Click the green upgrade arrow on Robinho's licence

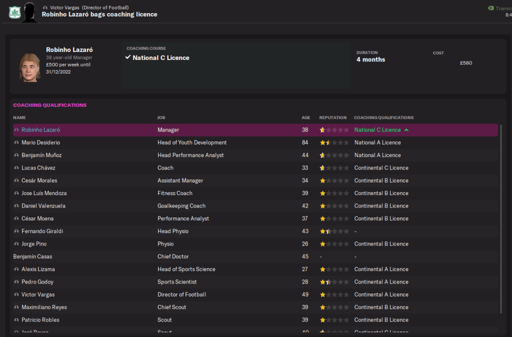pos(406,130)
